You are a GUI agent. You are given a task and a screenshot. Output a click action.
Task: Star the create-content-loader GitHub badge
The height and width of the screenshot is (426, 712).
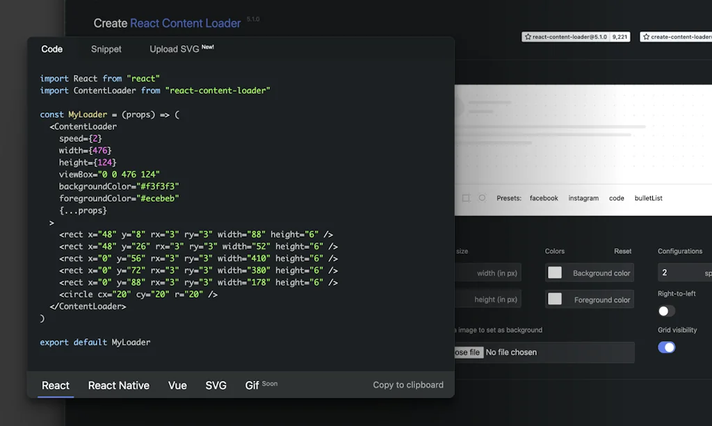coord(678,37)
